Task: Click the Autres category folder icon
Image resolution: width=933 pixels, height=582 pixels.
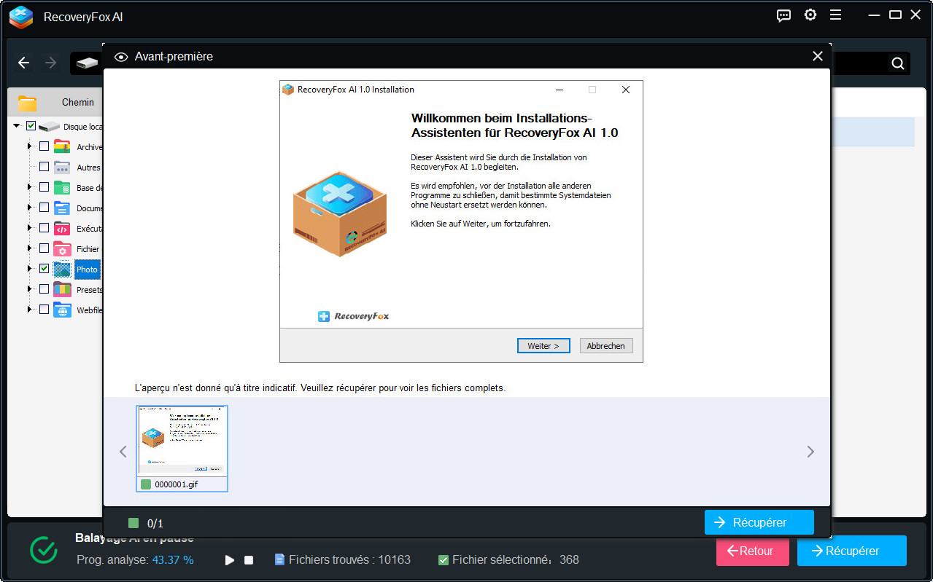Action: 62,167
